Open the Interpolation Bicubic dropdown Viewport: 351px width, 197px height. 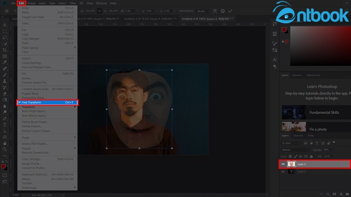[x=203, y=11]
